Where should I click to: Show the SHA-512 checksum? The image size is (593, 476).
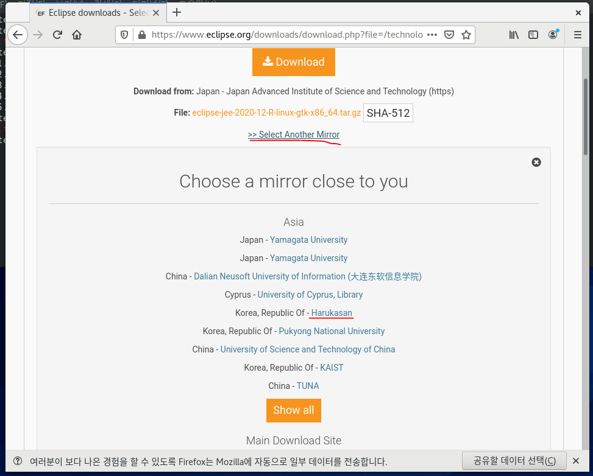tap(388, 113)
